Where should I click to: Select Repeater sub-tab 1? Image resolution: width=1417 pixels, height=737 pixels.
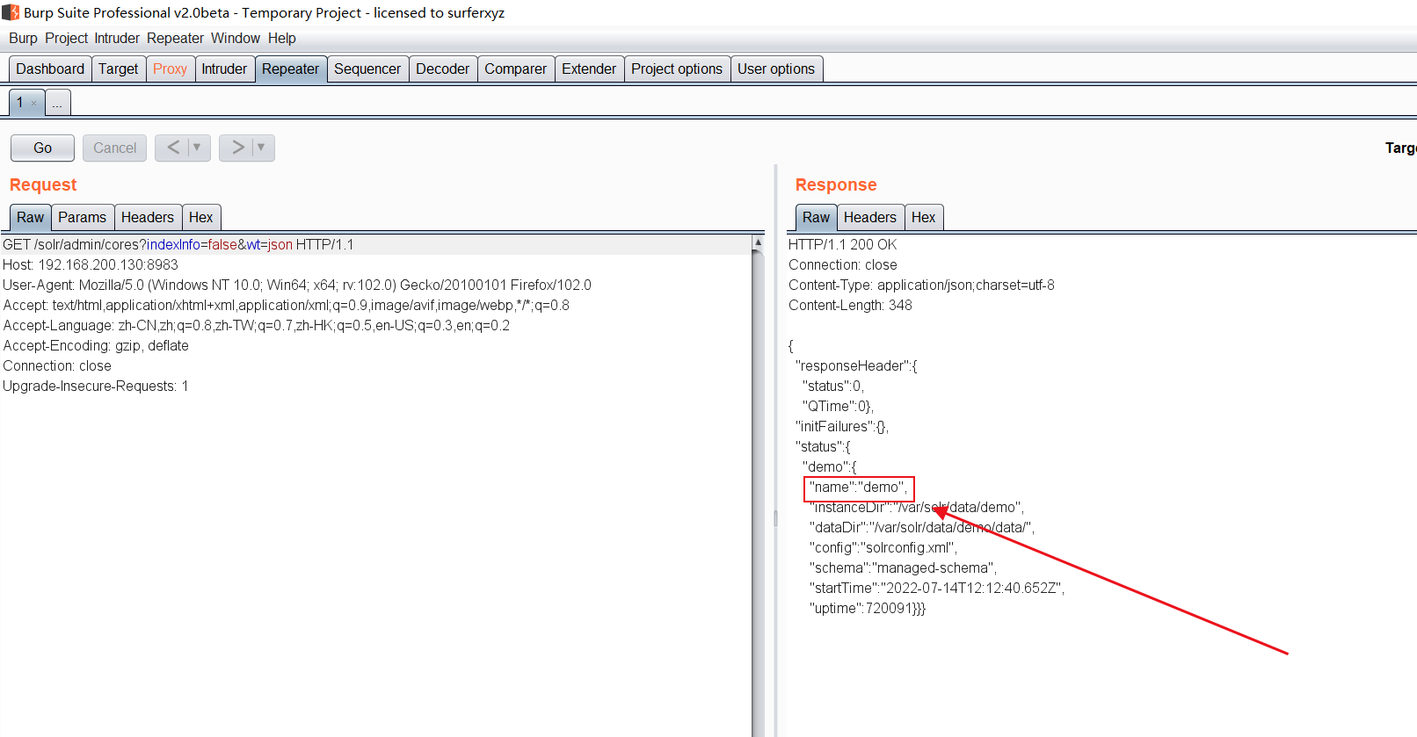[x=20, y=102]
